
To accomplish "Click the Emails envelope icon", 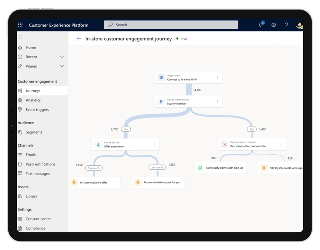I will [20, 155].
